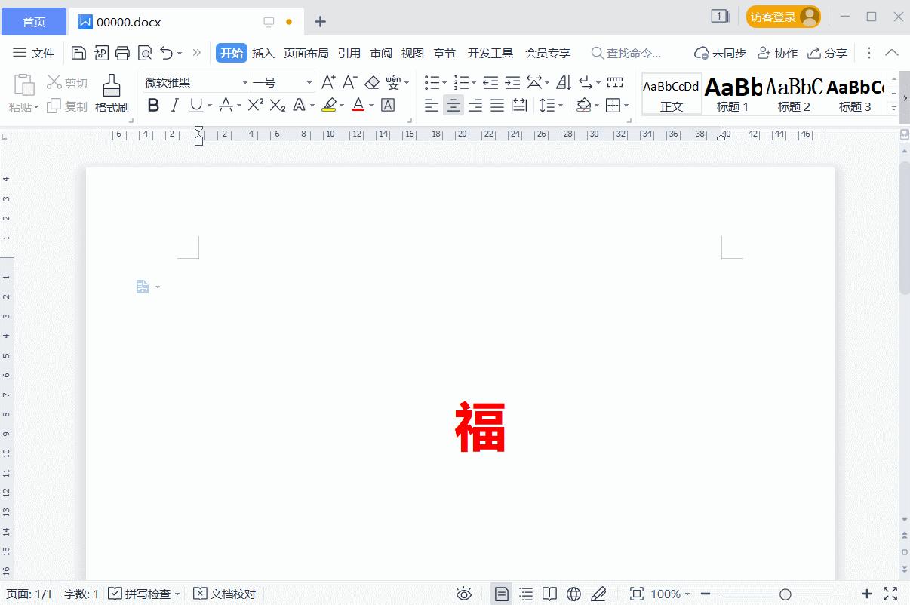The image size is (910, 605).
Task: Expand more quick access tools chevron
Action: pyautogui.click(x=197, y=53)
